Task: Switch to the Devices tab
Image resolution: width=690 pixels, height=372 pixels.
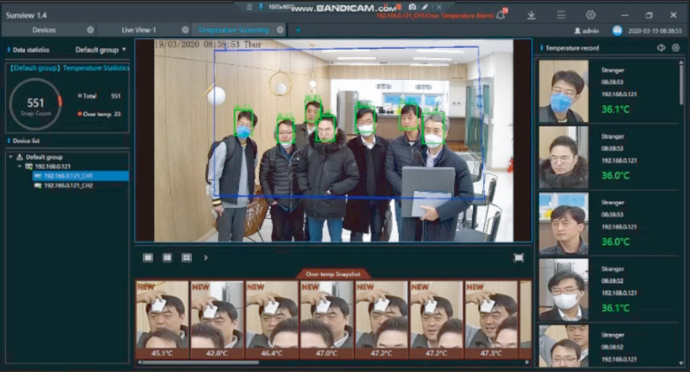Action: pos(44,29)
